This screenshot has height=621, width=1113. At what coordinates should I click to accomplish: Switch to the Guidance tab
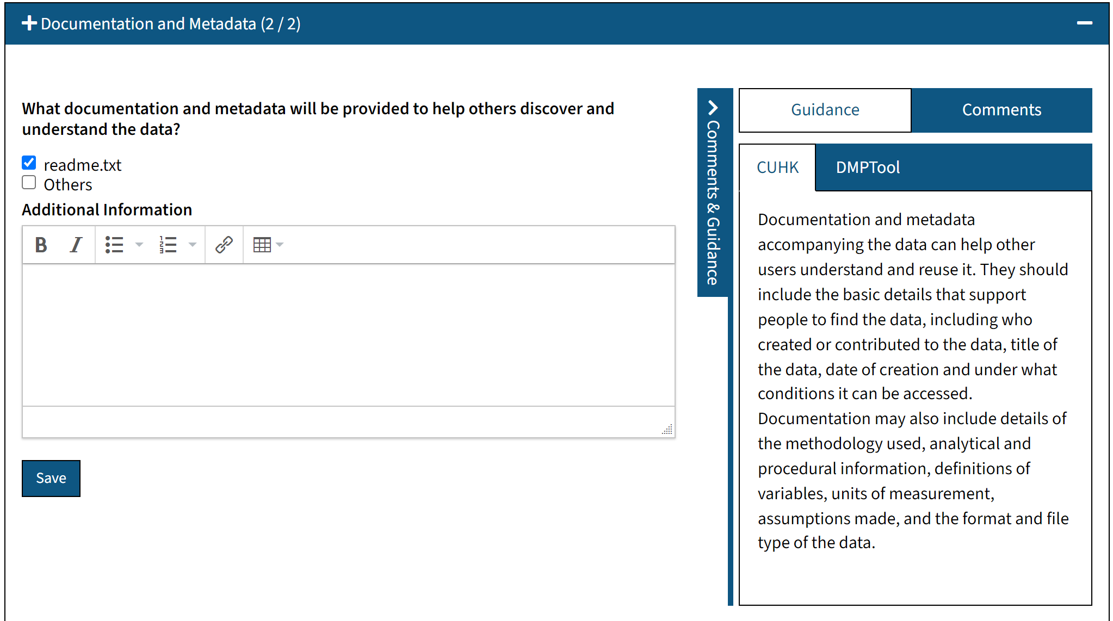(x=824, y=110)
